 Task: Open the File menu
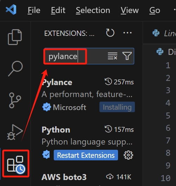(34, 10)
